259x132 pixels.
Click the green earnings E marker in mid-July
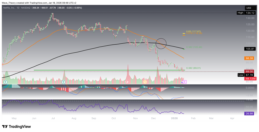pos(63,82)
